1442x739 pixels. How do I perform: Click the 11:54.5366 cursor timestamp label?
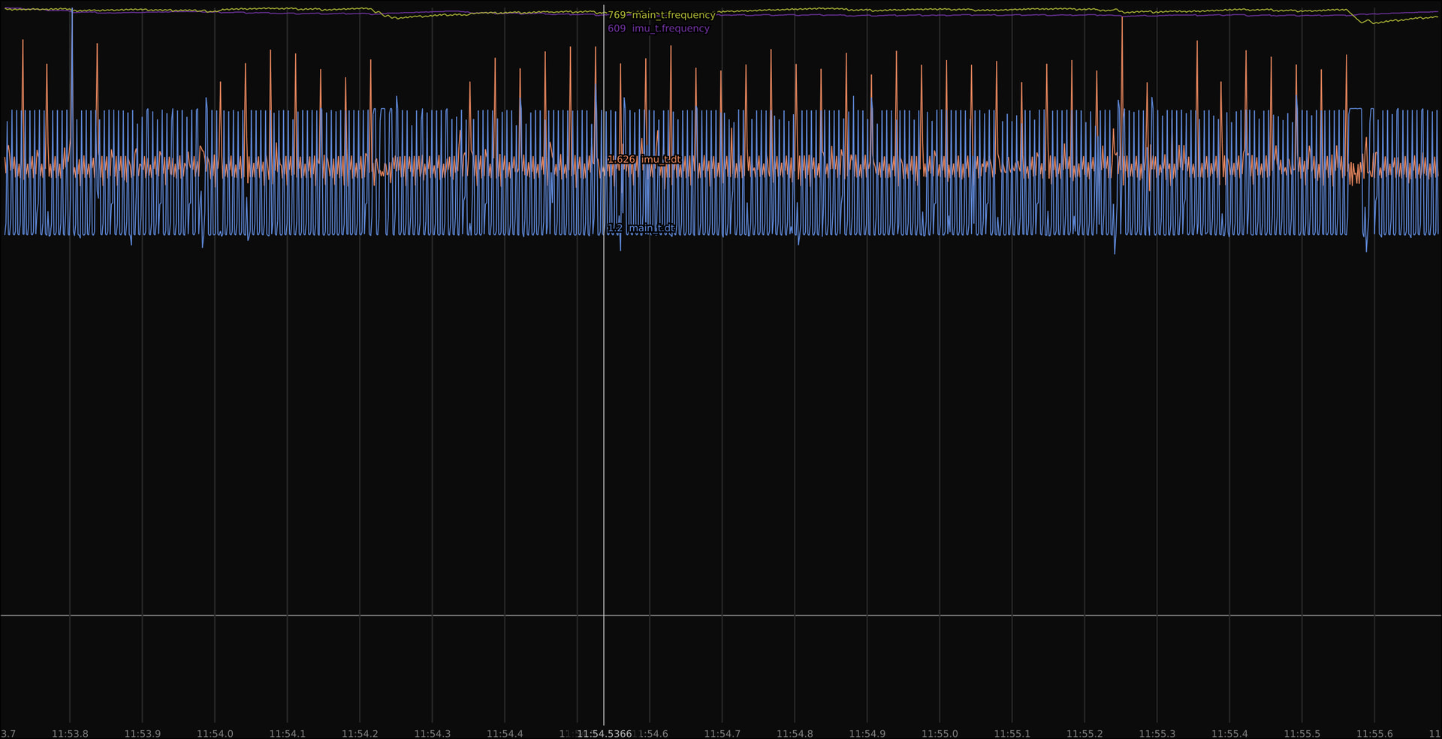(x=604, y=734)
